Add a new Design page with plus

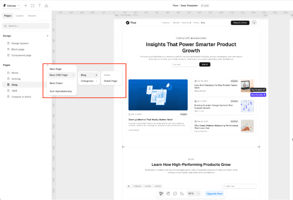point(47,36)
